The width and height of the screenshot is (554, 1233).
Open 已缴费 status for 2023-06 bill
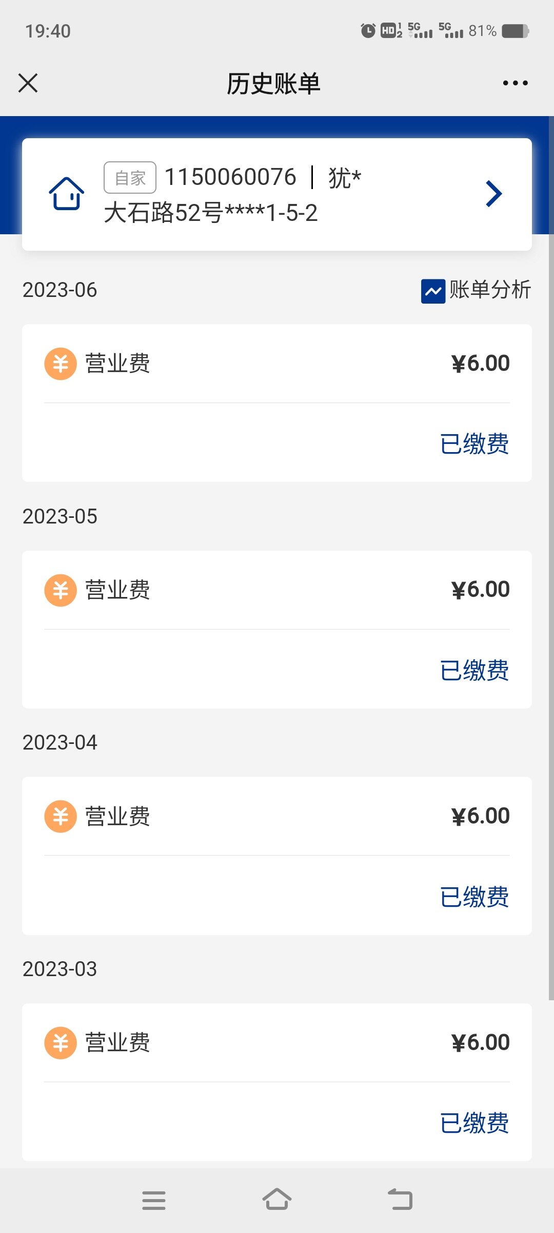[474, 444]
